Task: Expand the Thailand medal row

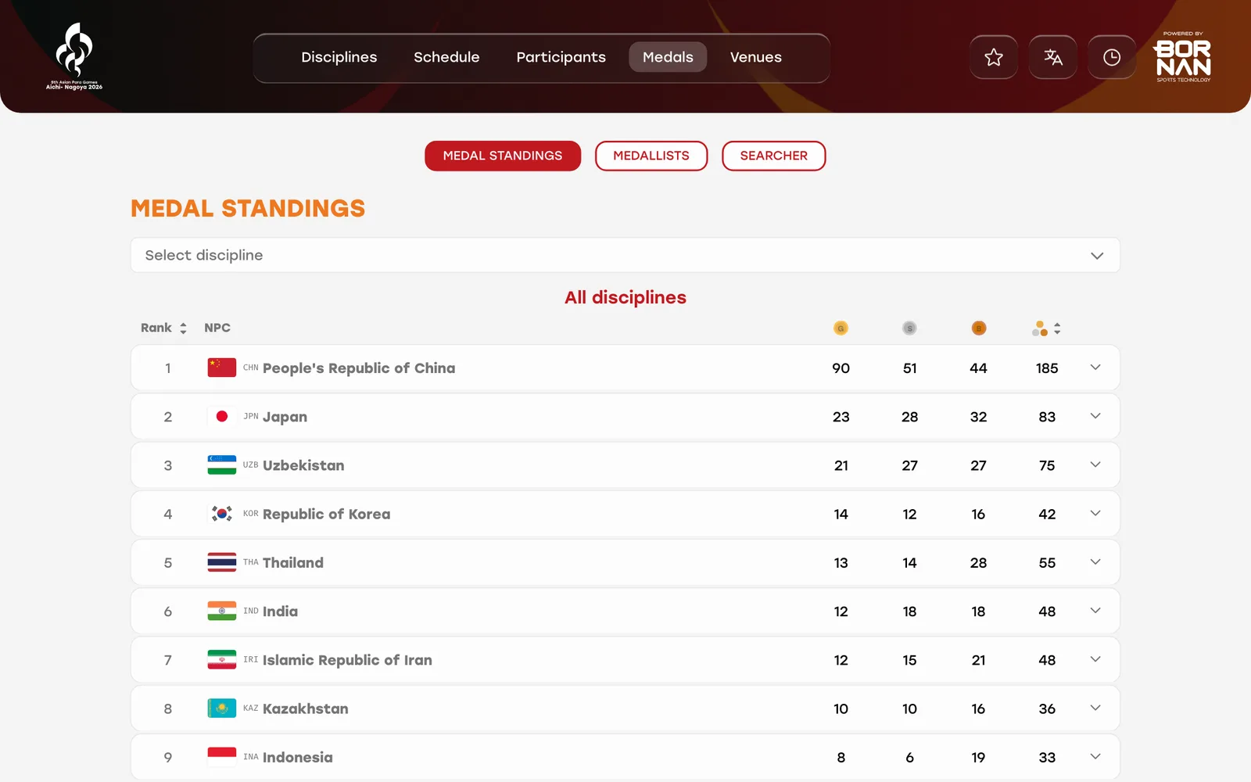Action: tap(1095, 561)
